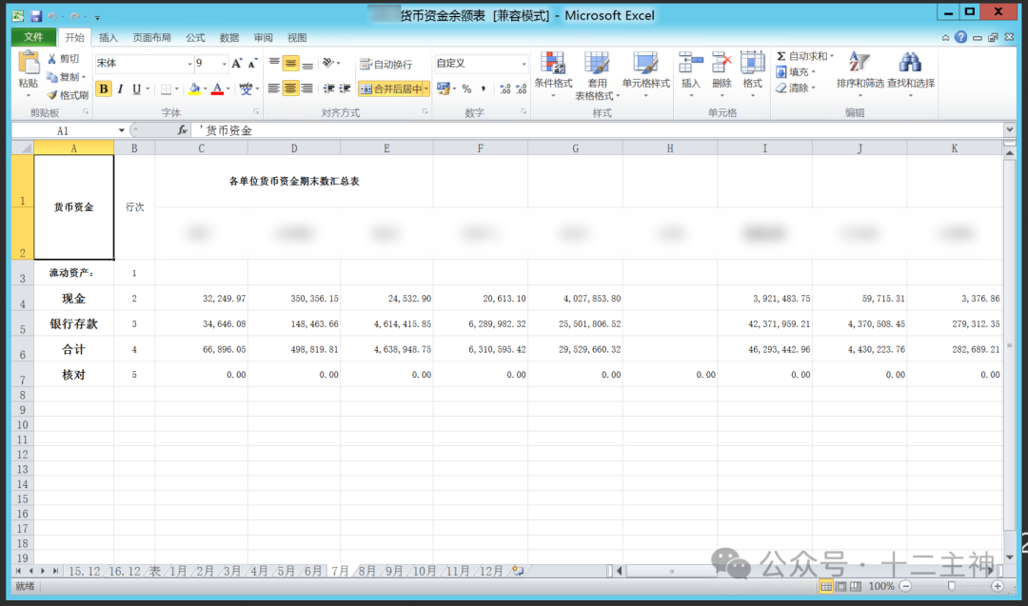The height and width of the screenshot is (606, 1028).
Task: Select the 自动求和 (AutoSum) function
Action: pos(807,56)
